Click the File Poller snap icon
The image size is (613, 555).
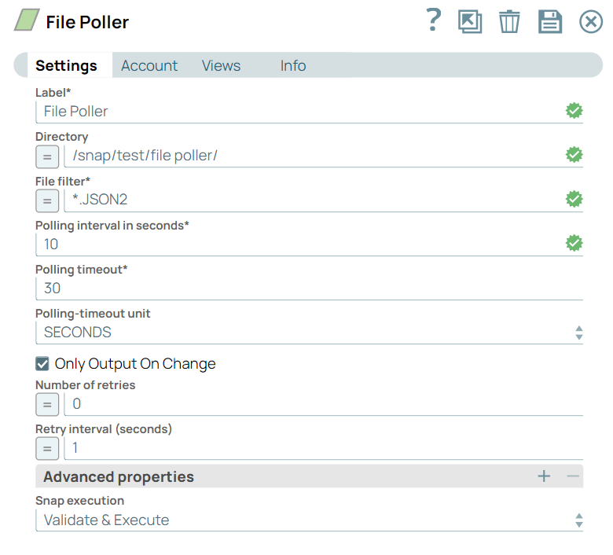(27, 21)
